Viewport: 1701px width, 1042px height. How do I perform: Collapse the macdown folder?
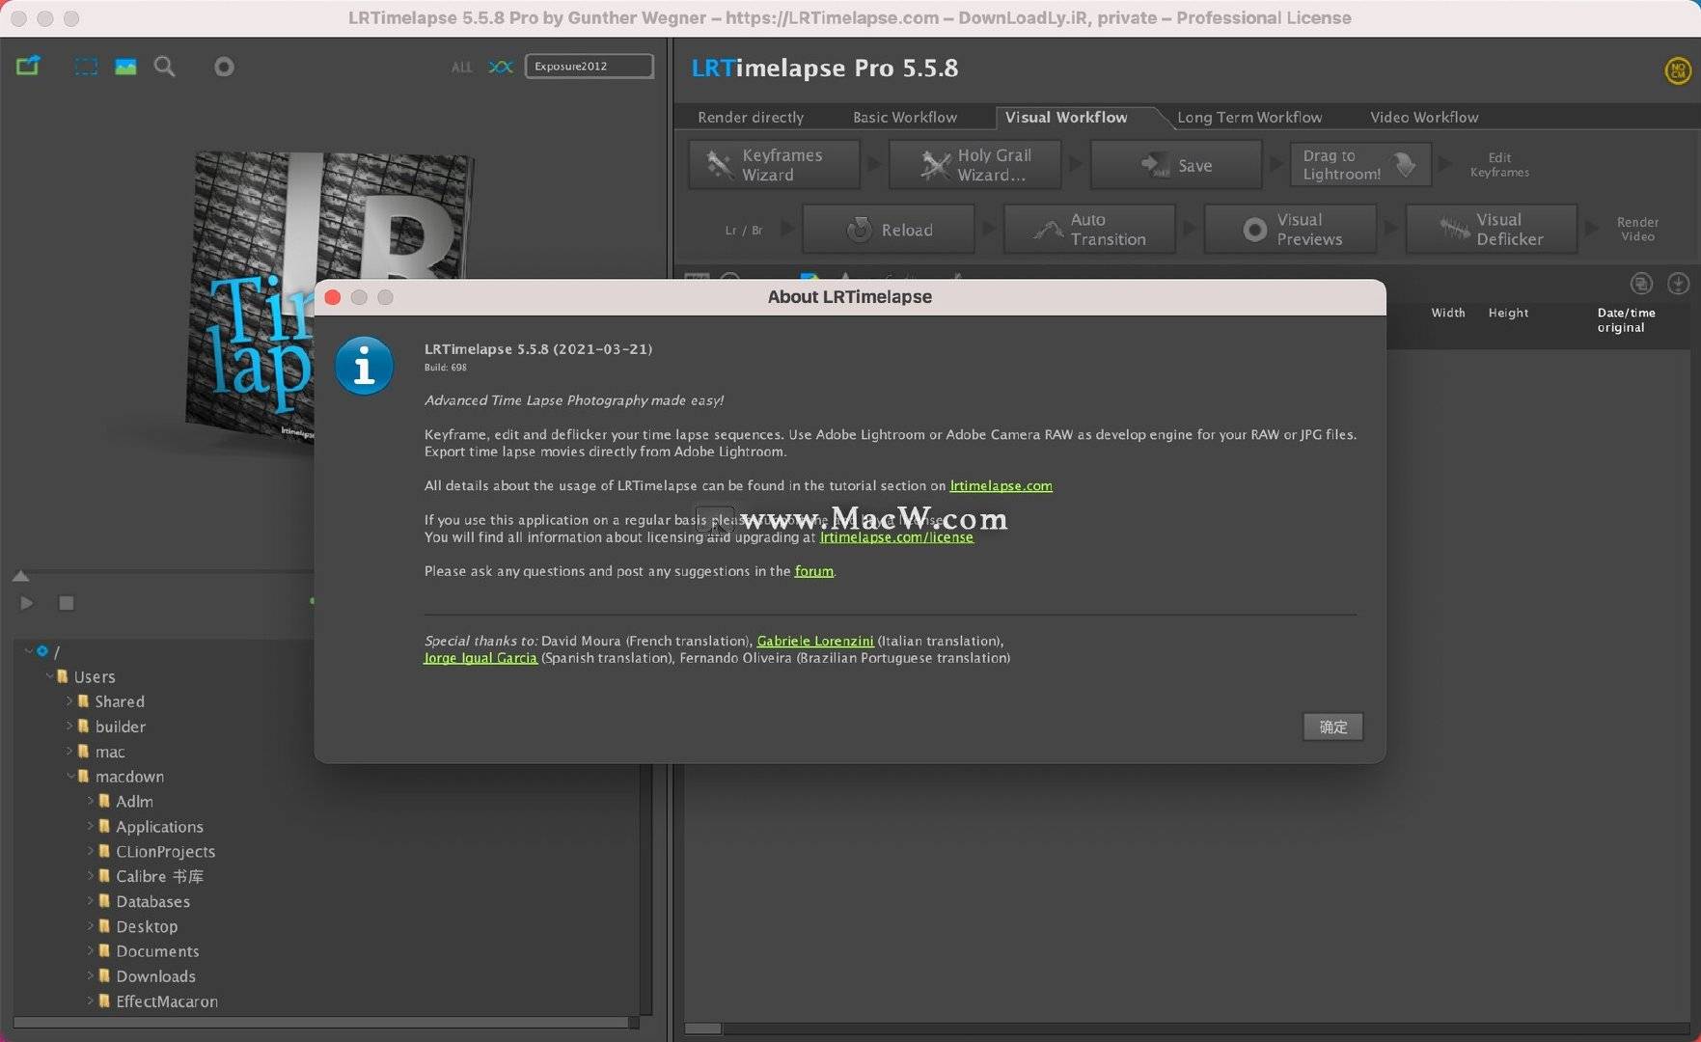coord(69,777)
